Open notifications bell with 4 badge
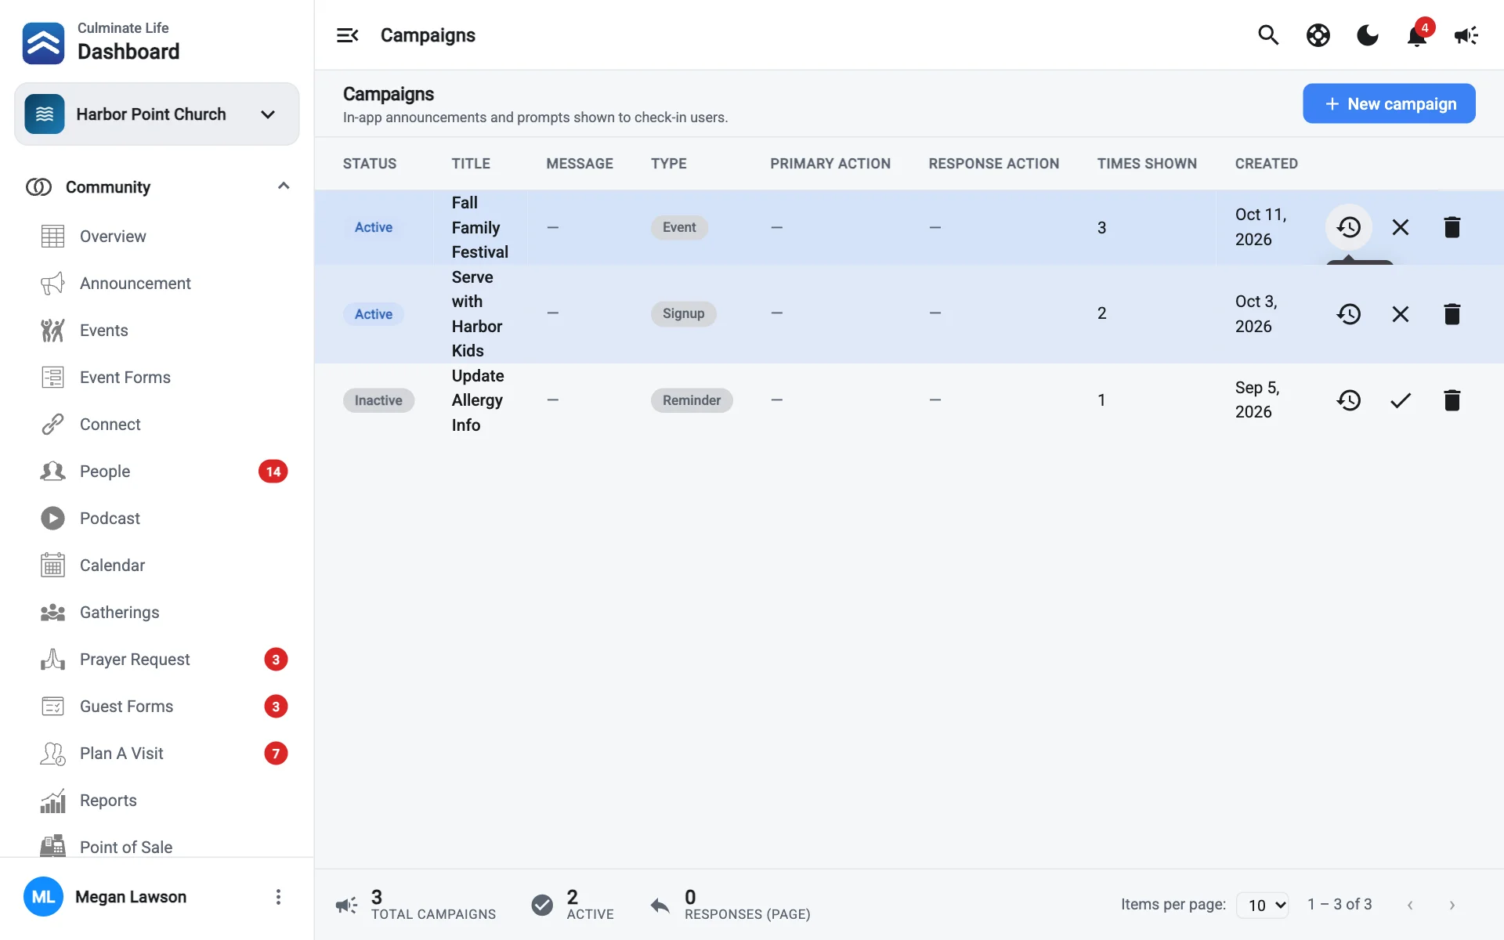This screenshot has width=1504, height=940. (x=1417, y=34)
